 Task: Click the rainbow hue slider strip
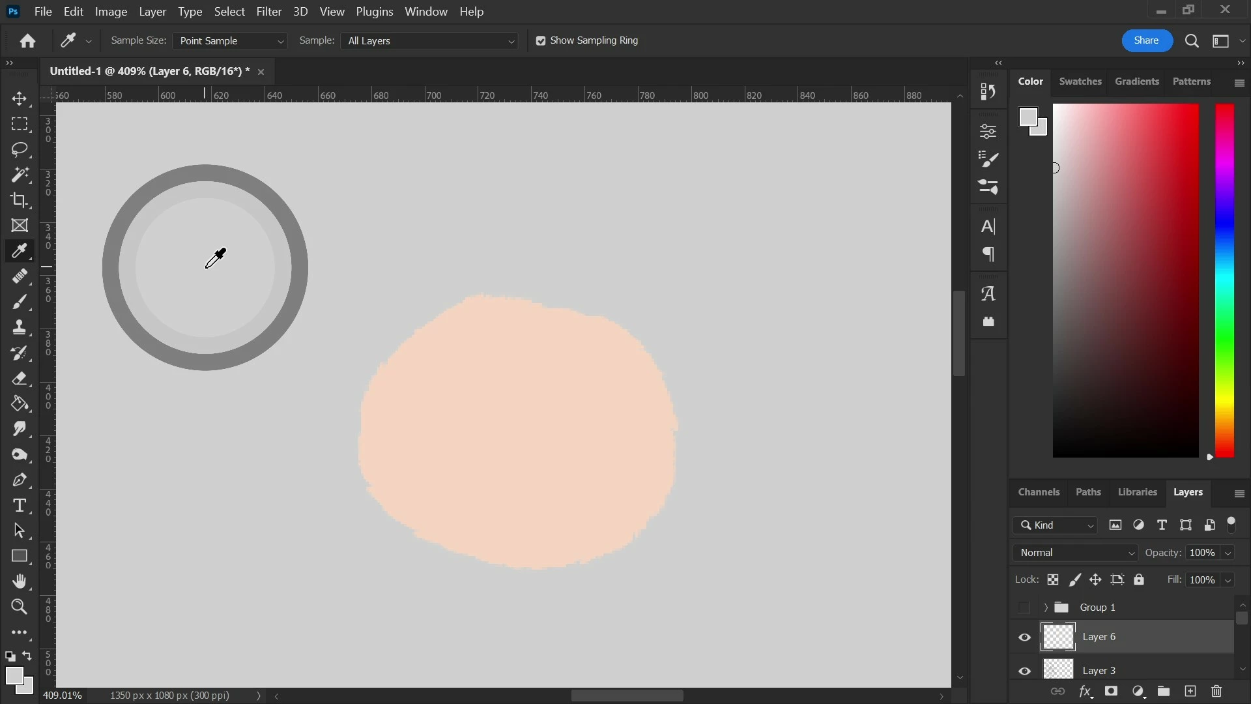(x=1224, y=280)
